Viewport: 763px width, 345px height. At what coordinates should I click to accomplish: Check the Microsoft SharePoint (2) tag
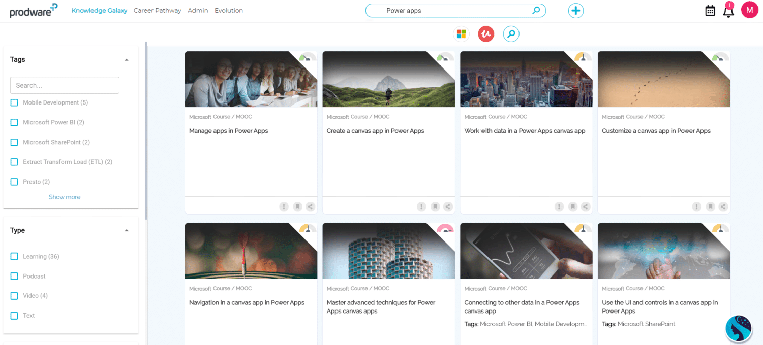14,142
